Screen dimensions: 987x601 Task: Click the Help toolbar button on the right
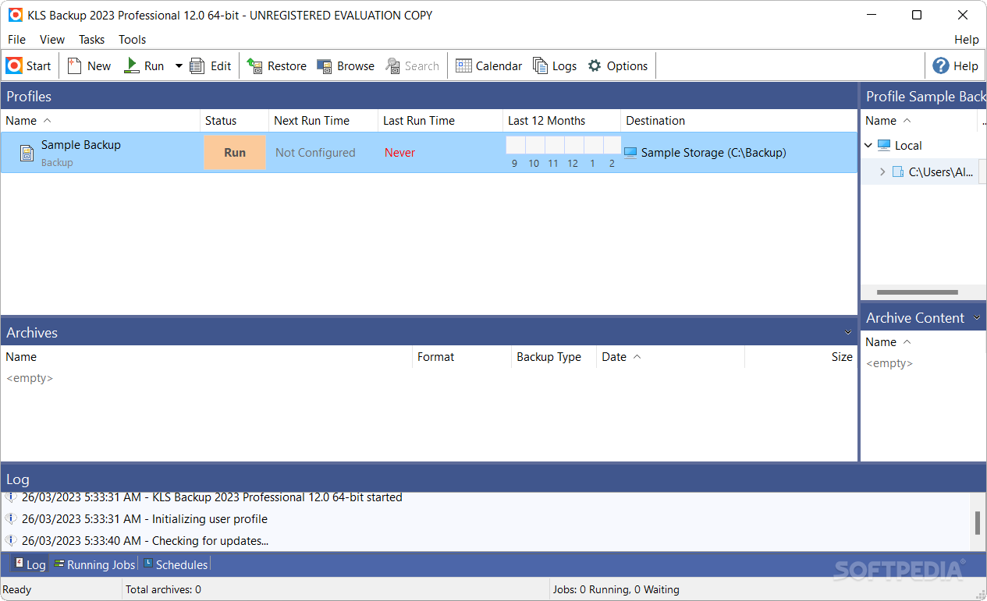pos(955,66)
